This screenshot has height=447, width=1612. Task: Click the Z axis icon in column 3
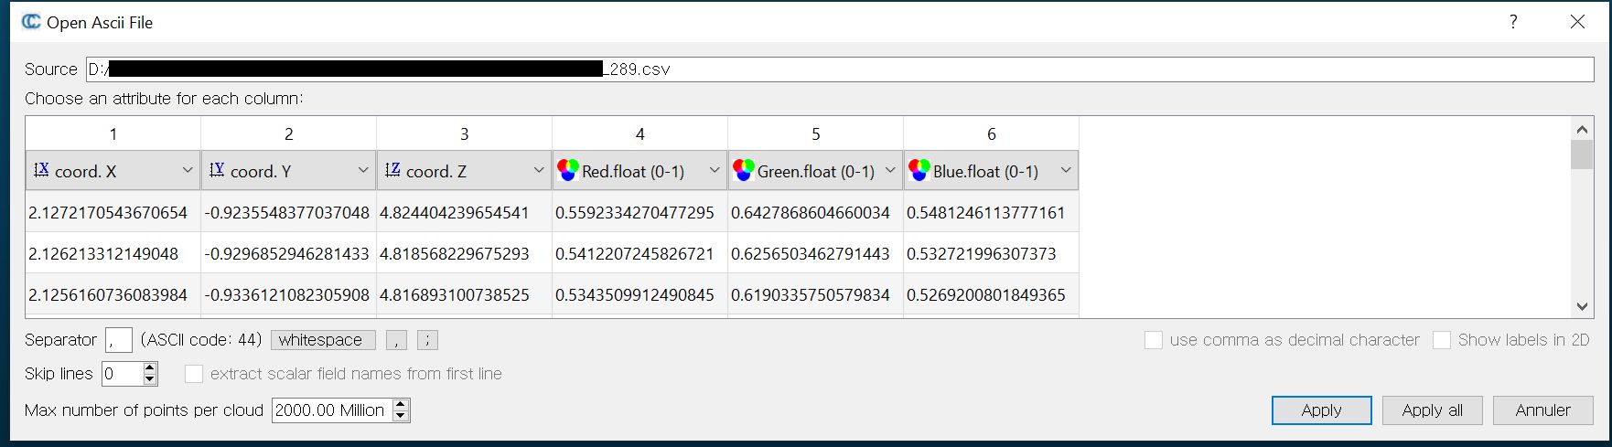pos(392,170)
